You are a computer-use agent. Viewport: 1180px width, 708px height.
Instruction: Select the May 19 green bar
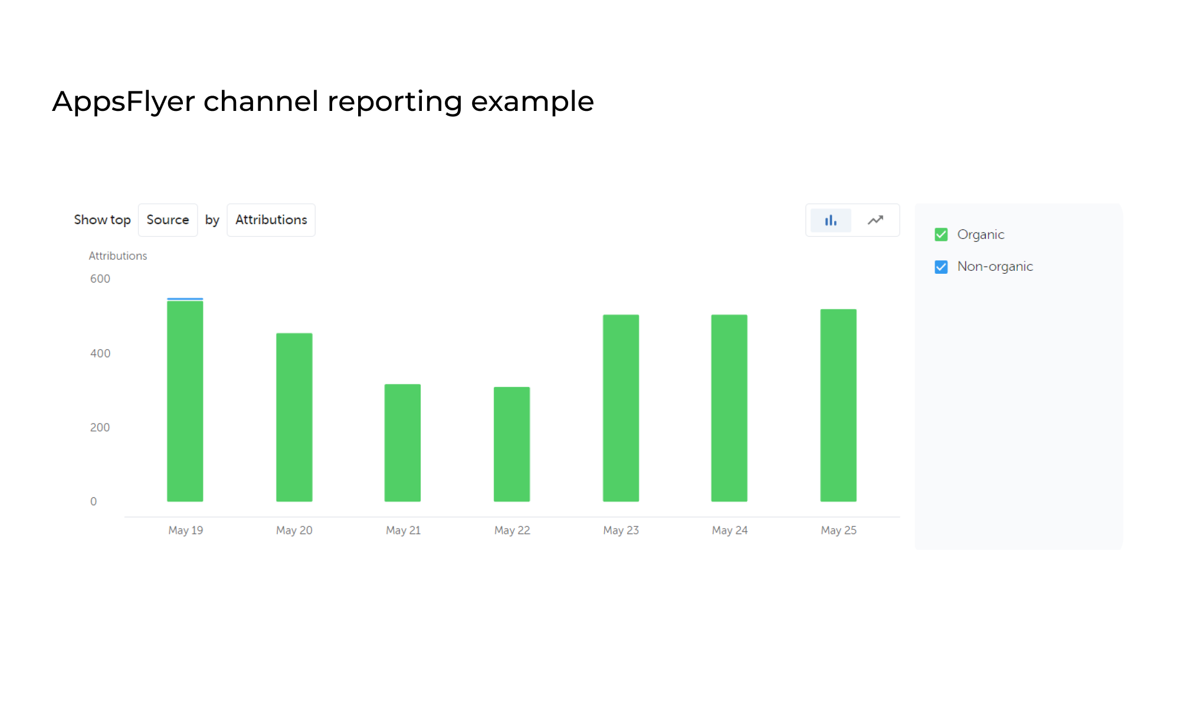tap(185, 401)
